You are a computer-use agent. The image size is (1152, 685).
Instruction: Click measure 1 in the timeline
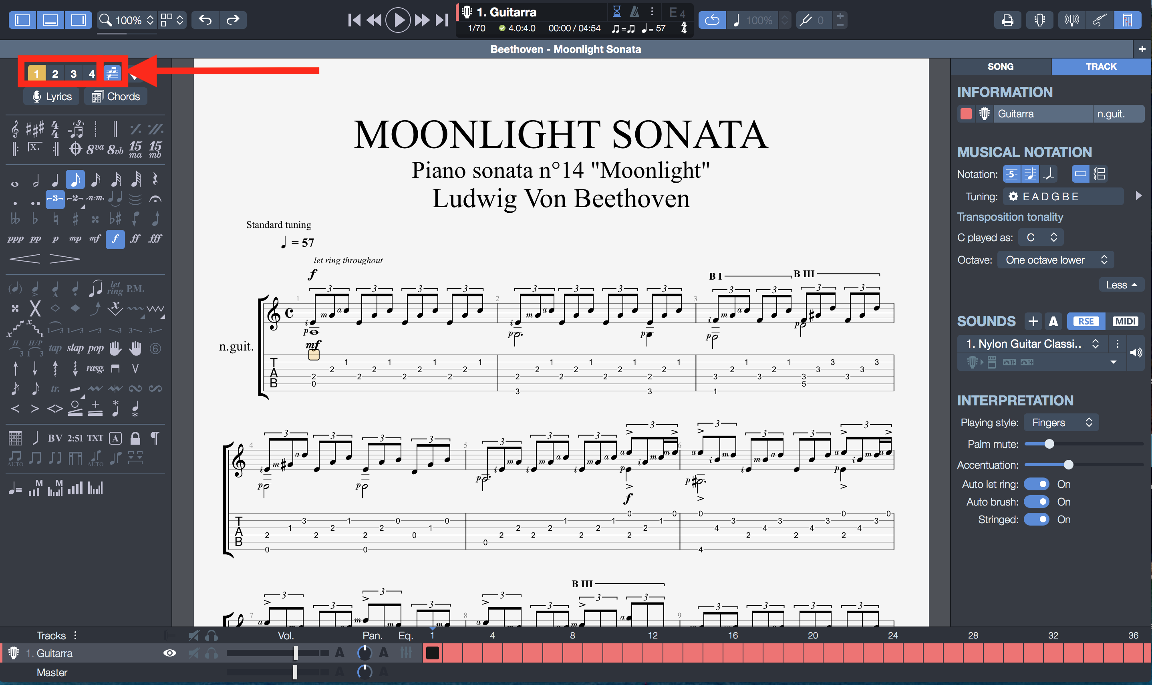pos(432,653)
